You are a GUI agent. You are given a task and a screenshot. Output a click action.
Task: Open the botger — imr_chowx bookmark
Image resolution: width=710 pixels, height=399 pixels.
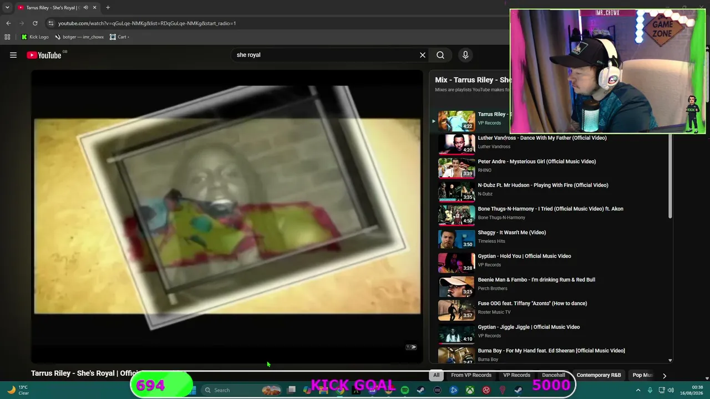pos(79,37)
